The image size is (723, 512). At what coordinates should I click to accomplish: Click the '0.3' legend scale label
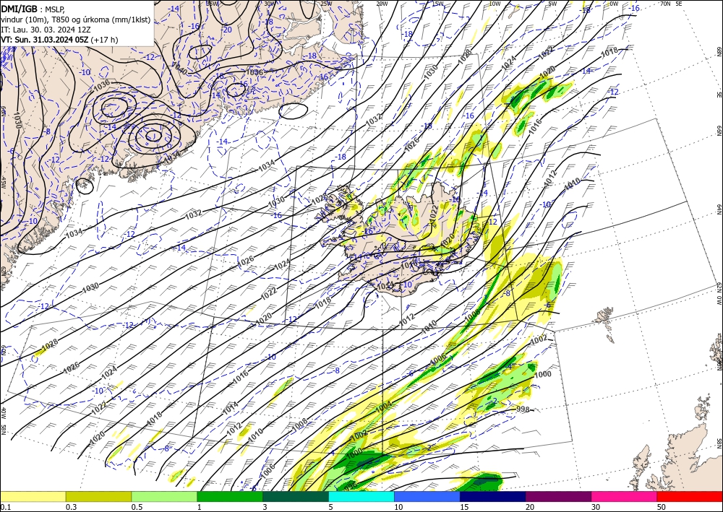click(71, 507)
